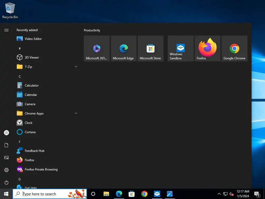Viewport: 265px width, 199px height.
Task: Launch the Windows Sandbox tile
Action: coord(180,48)
